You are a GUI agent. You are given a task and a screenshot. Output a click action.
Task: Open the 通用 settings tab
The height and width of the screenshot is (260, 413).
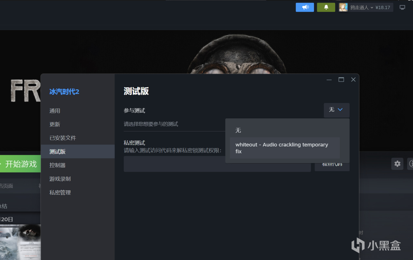(78, 111)
